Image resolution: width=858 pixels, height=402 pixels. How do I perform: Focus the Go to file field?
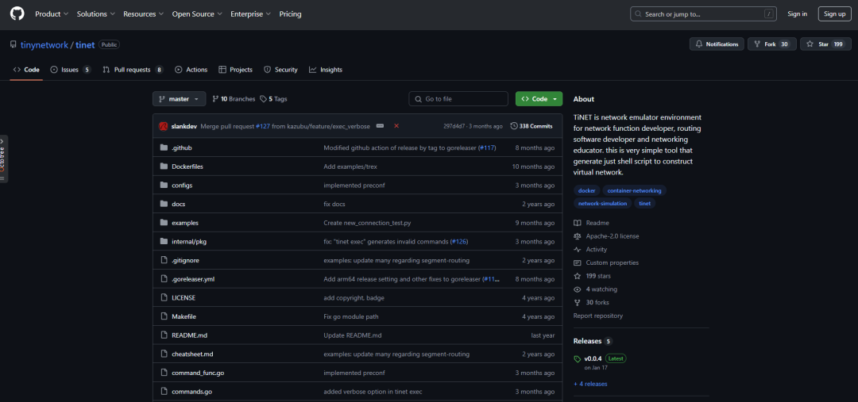point(458,99)
